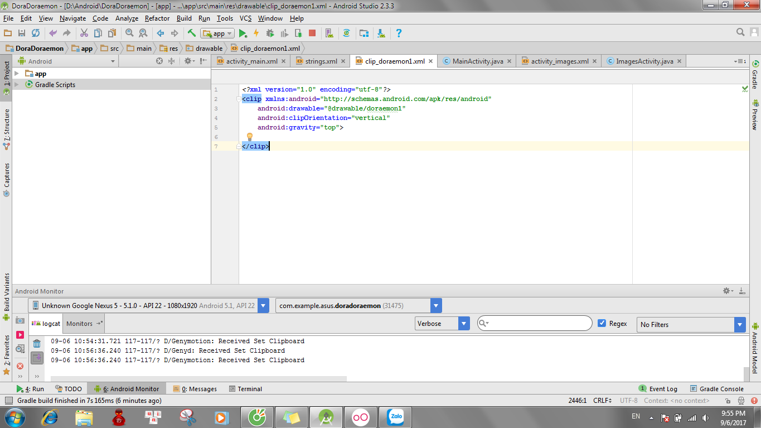
Task: Open the Terminal tool window
Action: (x=245, y=389)
